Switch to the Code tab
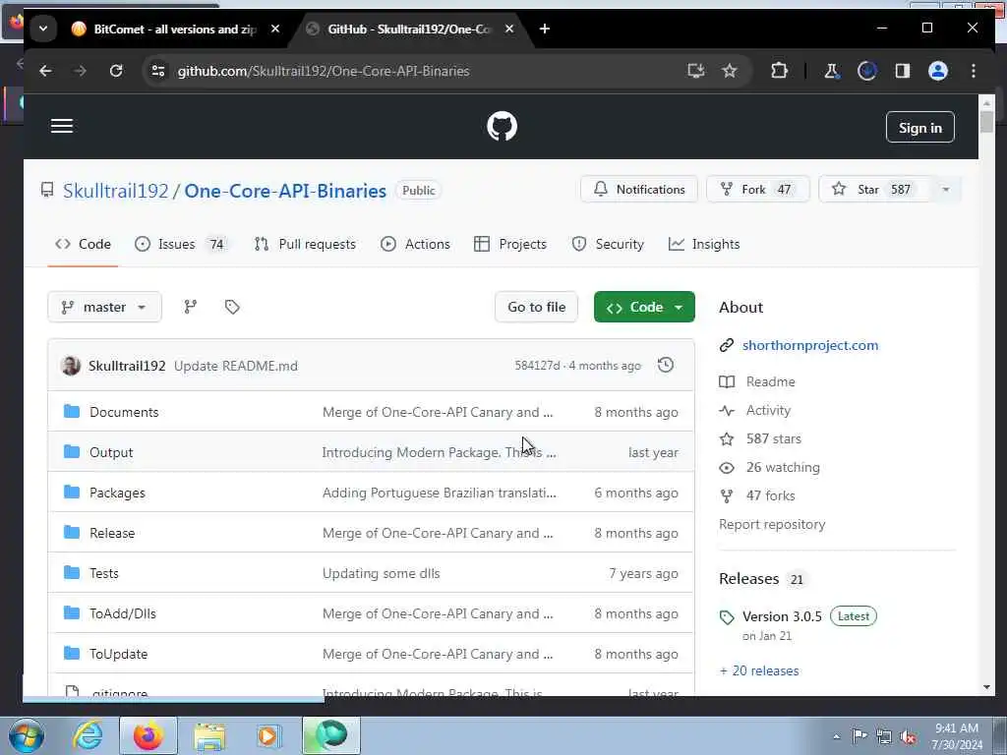The width and height of the screenshot is (1007, 755). 83,244
